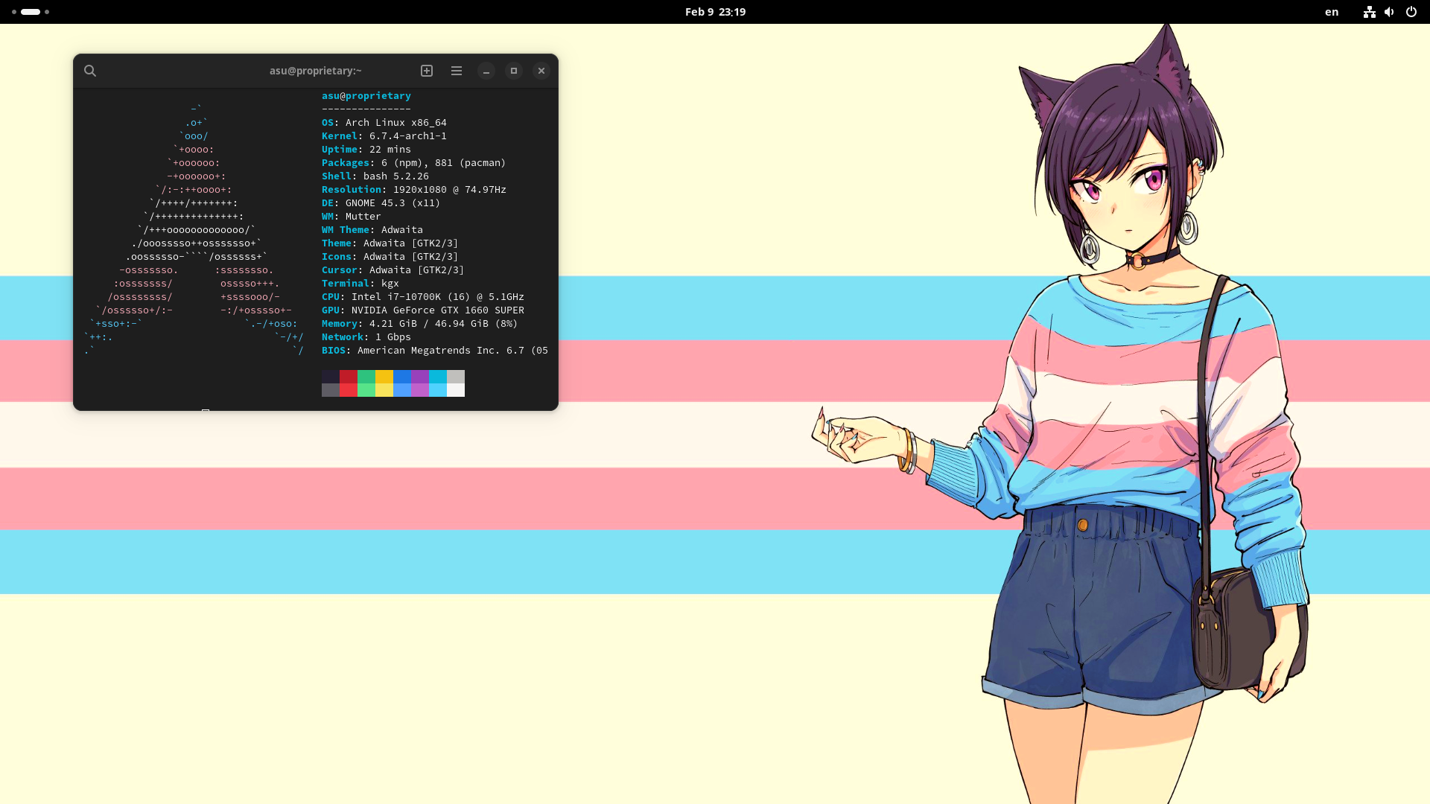1430x804 pixels.
Task: Click the Kernel 6.7.4-arch1-1 line
Action: 384,136
